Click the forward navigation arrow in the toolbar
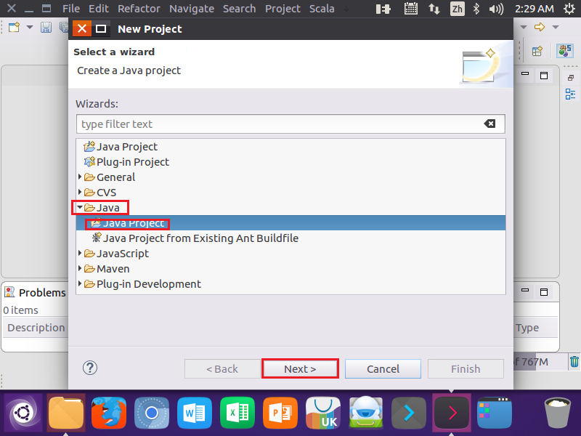Screen dimensions: 581x436 [x=540, y=27]
